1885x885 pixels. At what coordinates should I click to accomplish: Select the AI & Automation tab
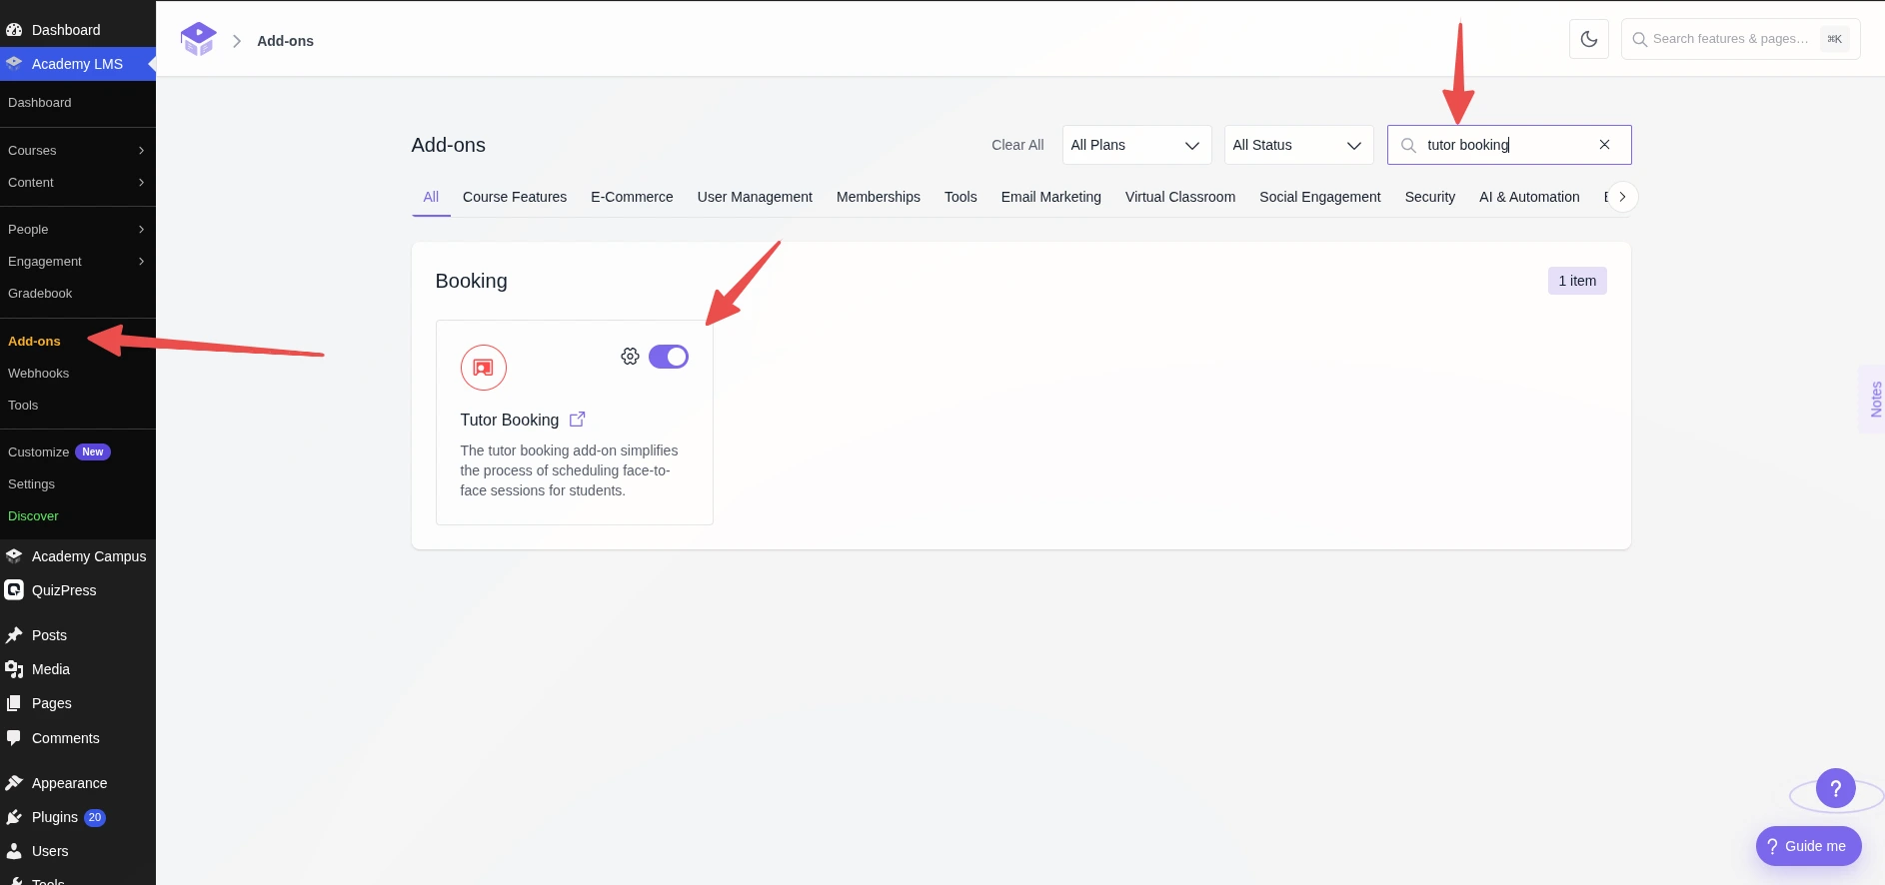pyautogui.click(x=1529, y=197)
